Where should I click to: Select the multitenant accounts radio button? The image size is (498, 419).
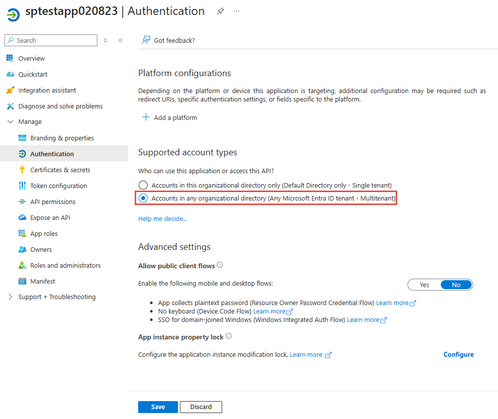(143, 198)
